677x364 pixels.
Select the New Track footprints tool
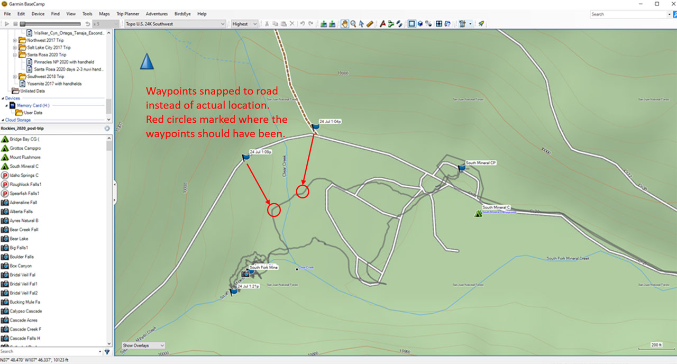(x=399, y=24)
